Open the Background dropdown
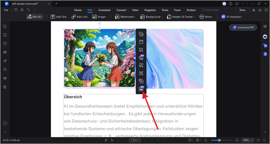 click(x=151, y=17)
